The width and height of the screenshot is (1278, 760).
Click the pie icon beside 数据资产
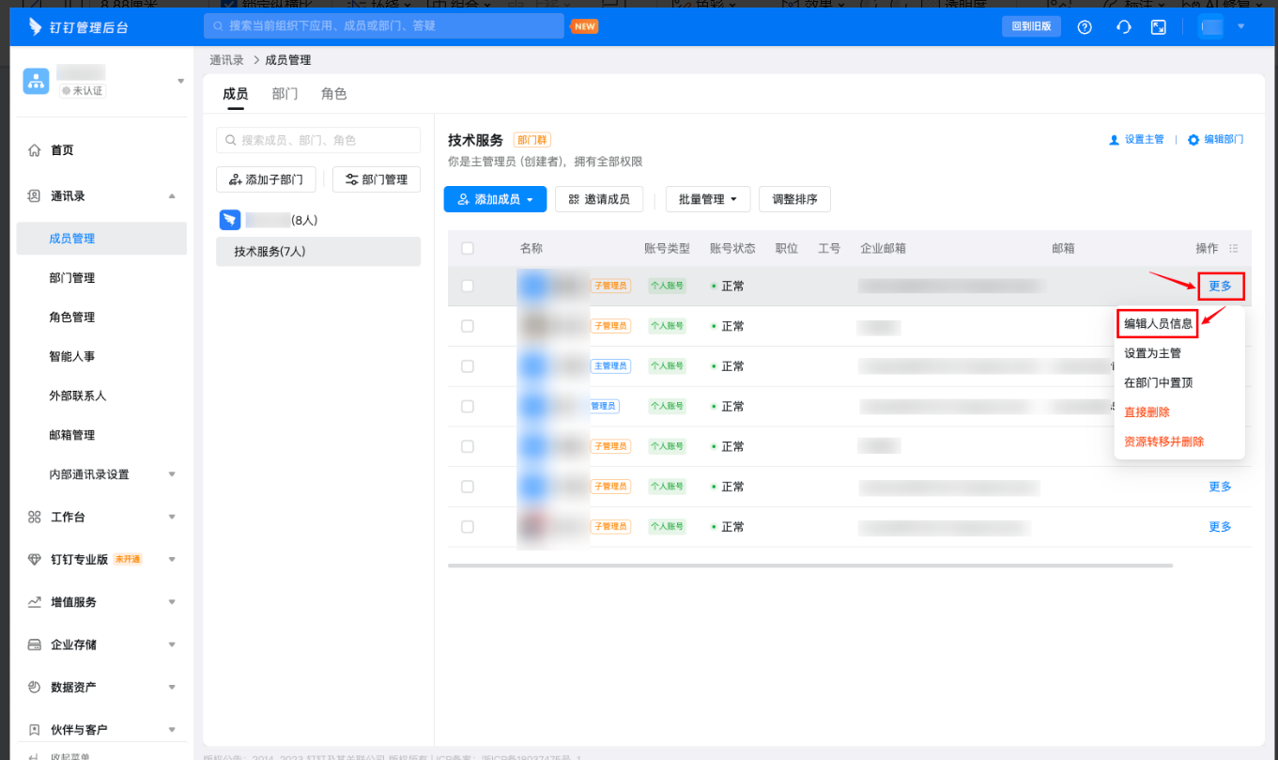tap(35, 687)
